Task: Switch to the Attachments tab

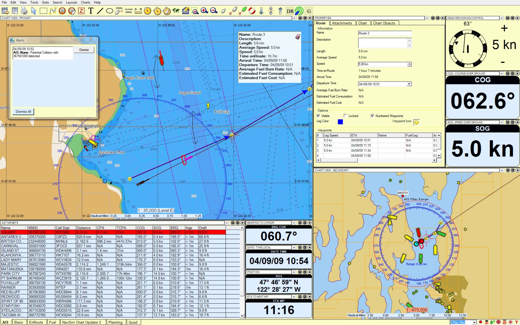Action: [x=342, y=23]
